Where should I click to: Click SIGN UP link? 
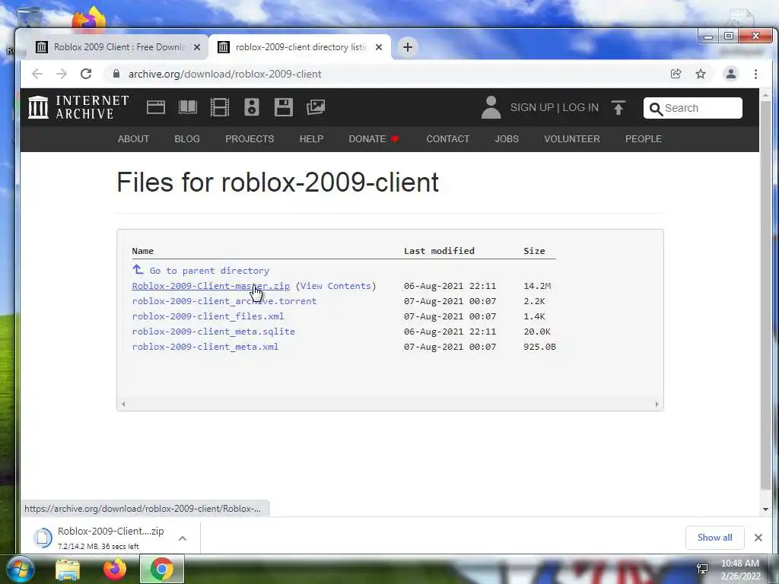(532, 108)
